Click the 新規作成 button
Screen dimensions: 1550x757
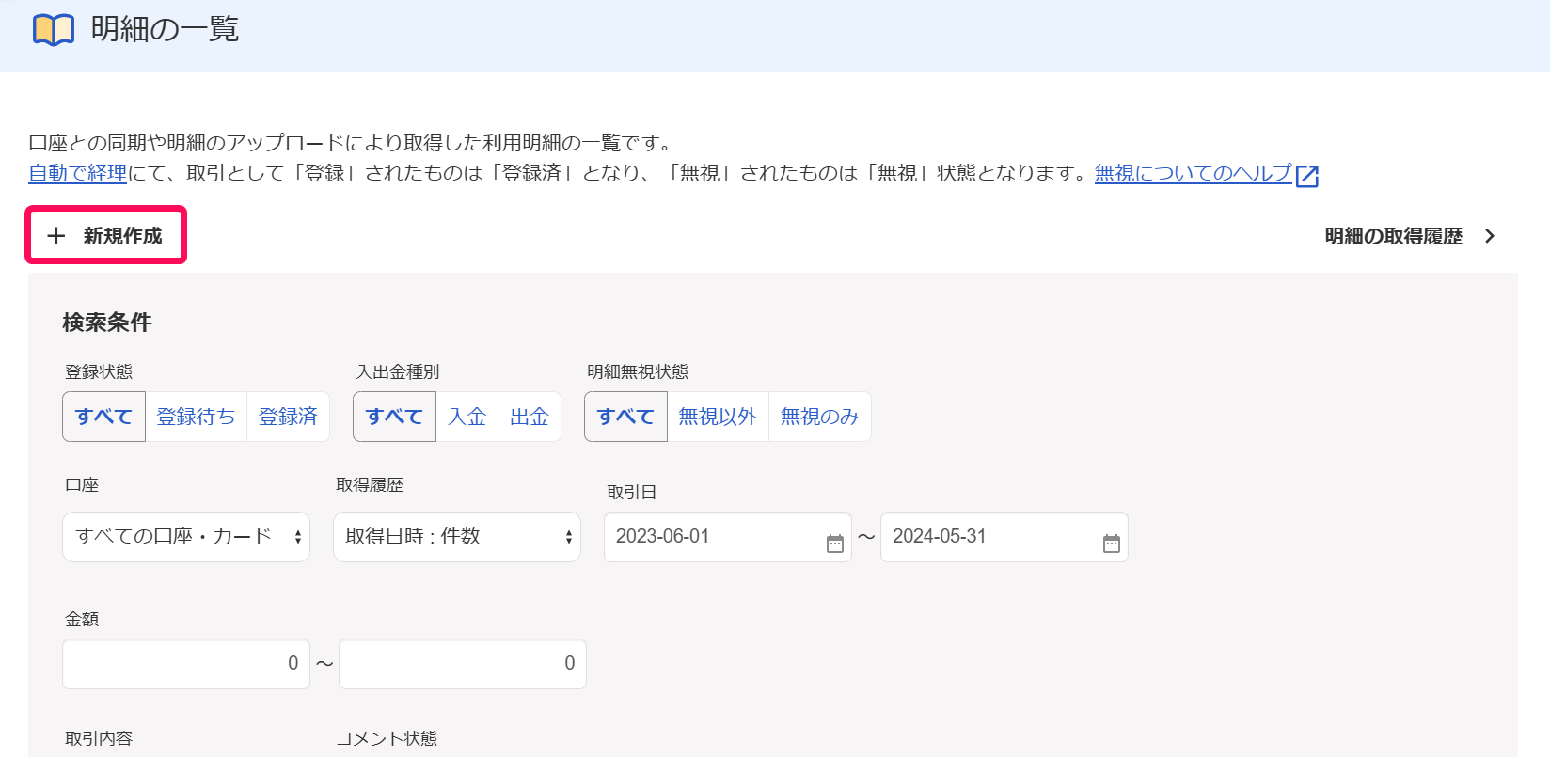pos(105,236)
